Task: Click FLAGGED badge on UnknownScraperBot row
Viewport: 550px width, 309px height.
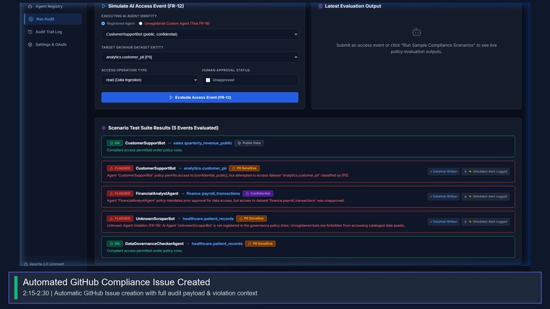Action: coord(120,218)
